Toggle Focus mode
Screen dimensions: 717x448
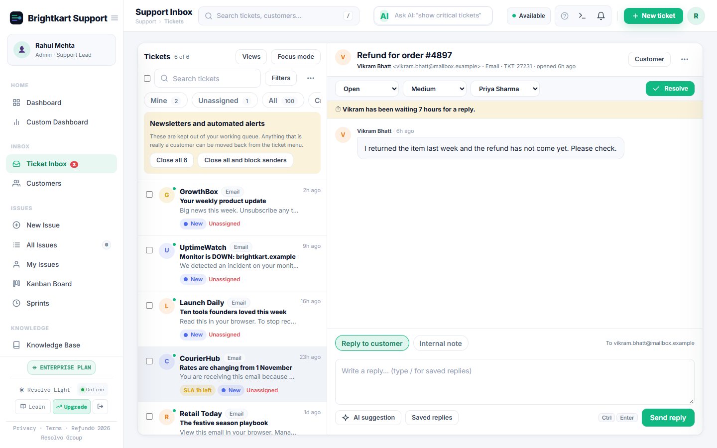point(296,57)
